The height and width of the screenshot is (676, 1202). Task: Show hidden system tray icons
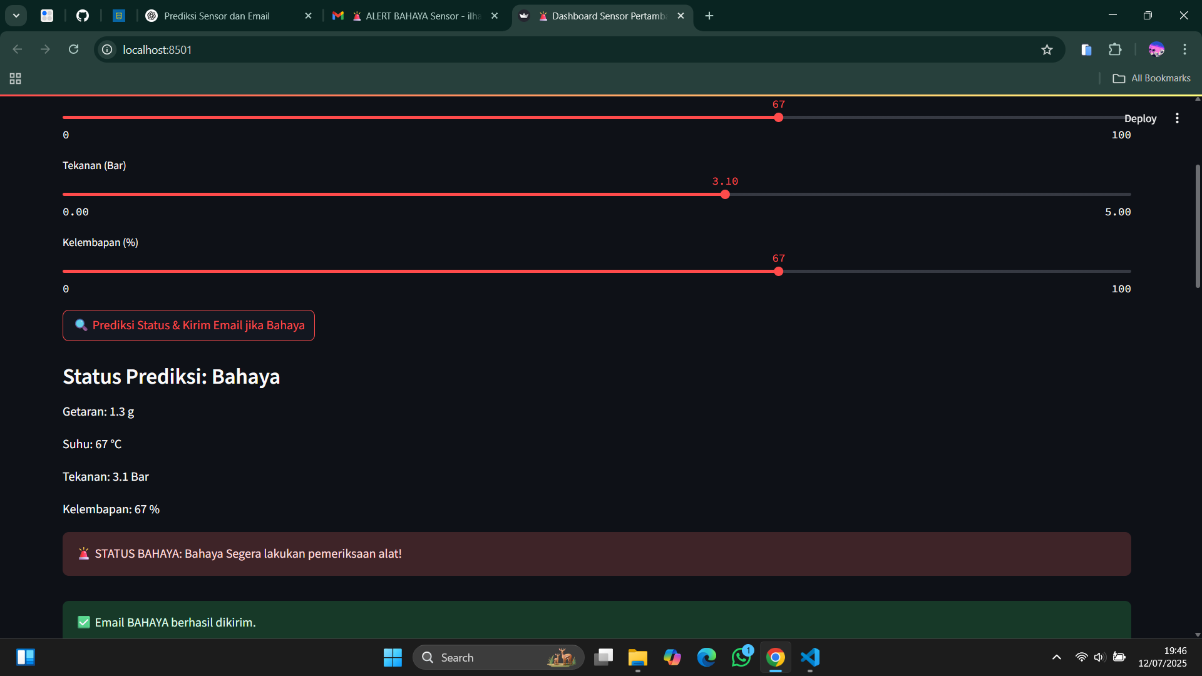click(1057, 657)
